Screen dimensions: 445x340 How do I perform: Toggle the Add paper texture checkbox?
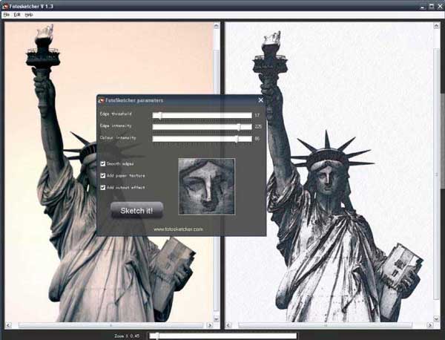103,175
